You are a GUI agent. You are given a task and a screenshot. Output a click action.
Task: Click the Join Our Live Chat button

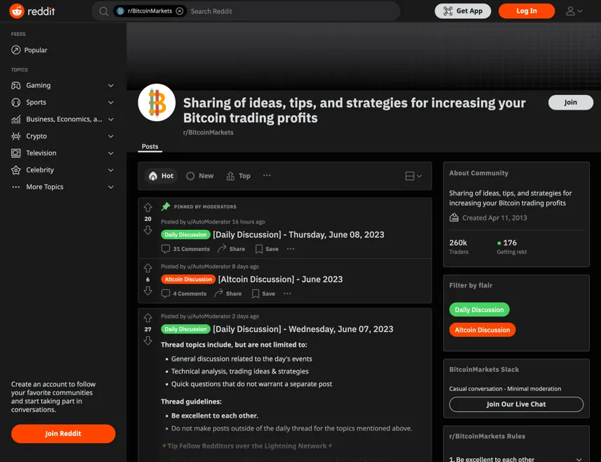click(x=516, y=404)
